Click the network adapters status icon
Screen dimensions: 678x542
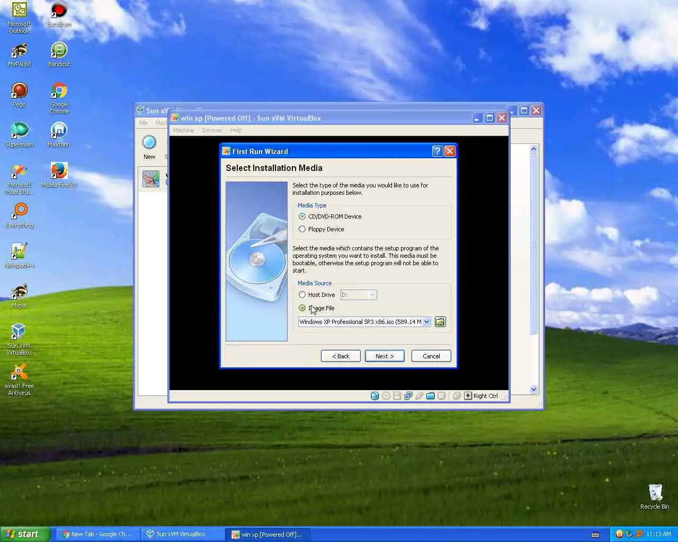pyautogui.click(x=408, y=396)
